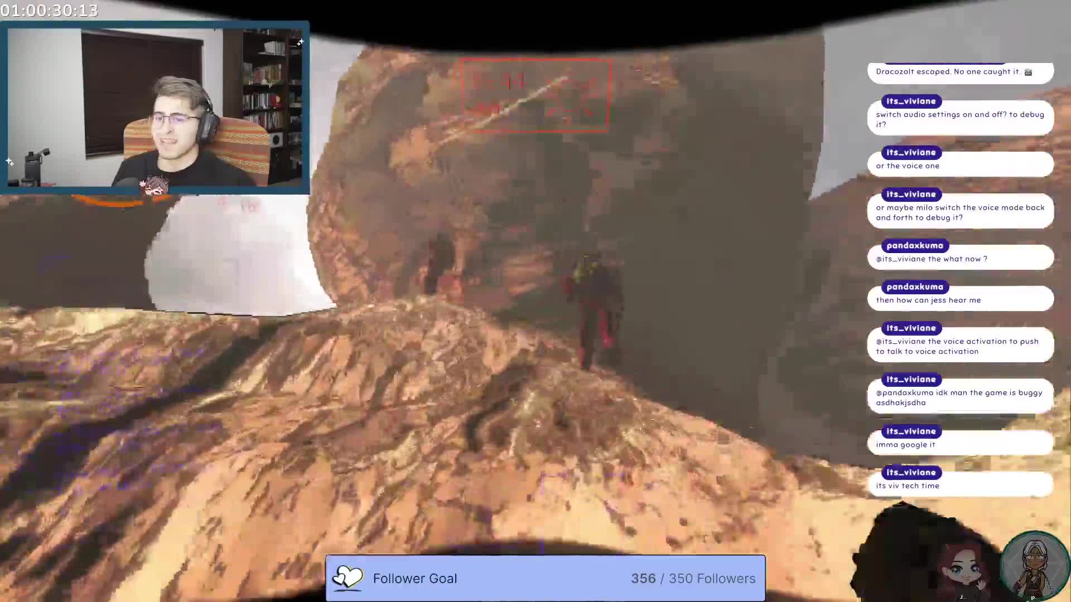Click the circular gray-haired avatar at bottom right
The image size is (1071, 602).
(x=1035, y=565)
